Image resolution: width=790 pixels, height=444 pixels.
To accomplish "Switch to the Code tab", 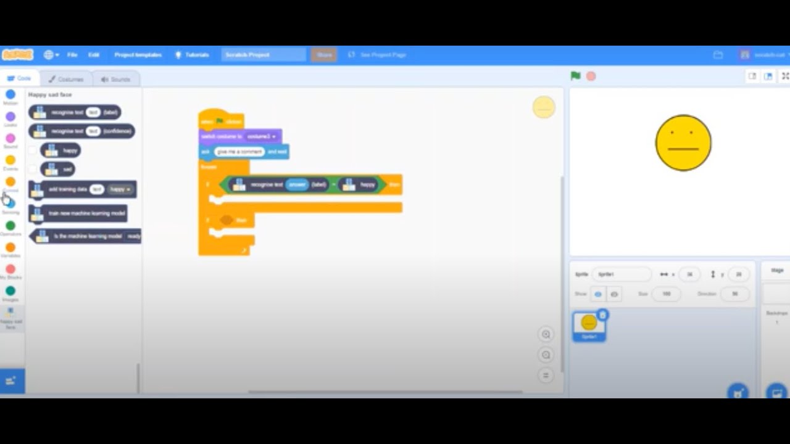I will (x=19, y=79).
